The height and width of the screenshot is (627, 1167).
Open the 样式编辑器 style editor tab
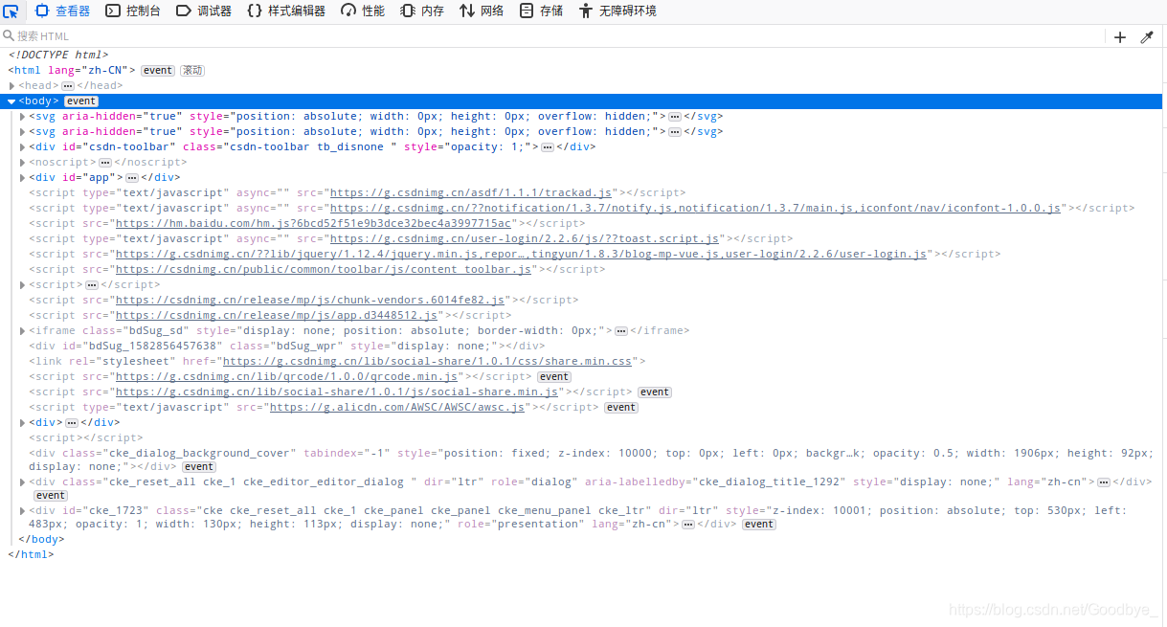286,11
